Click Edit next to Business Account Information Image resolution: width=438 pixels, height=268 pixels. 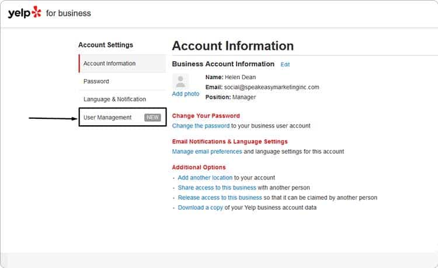click(285, 64)
